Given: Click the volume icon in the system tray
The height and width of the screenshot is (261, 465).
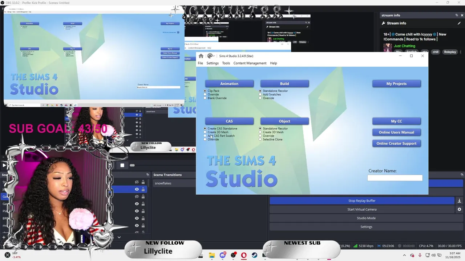Looking at the screenshot, I should (433, 255).
